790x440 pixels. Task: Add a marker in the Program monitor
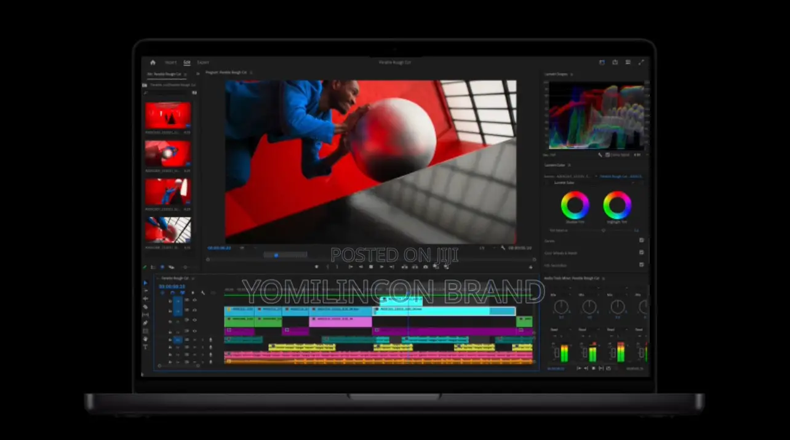tap(316, 266)
